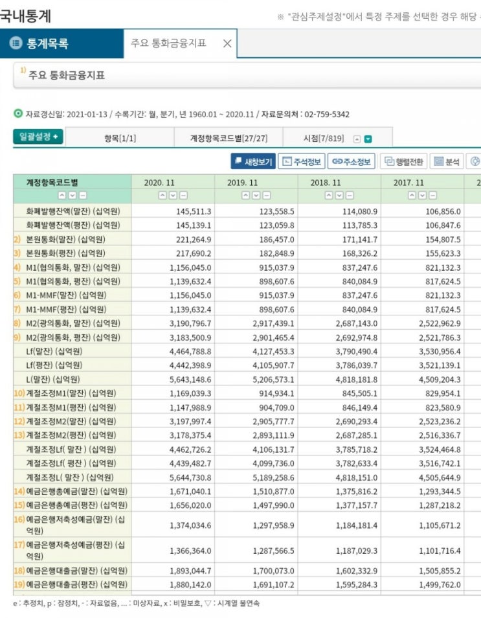
Task: Click value 1,499,762.0
Action: pyautogui.click(x=440, y=584)
